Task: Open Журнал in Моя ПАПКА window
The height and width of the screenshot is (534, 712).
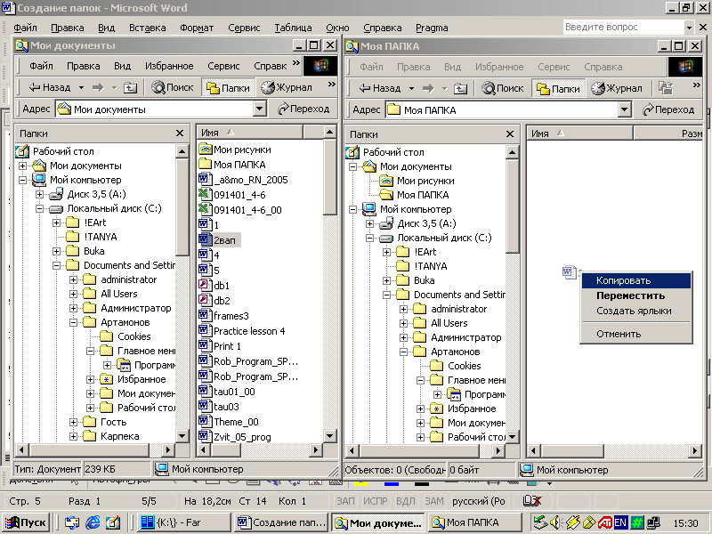Action: point(616,88)
